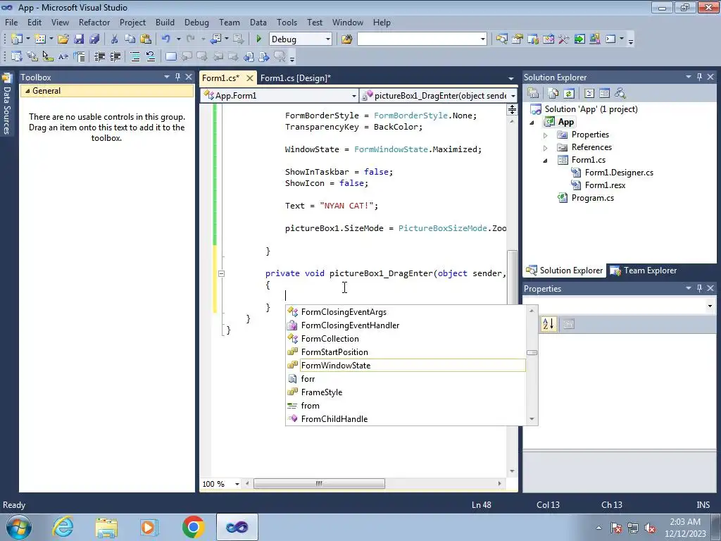Click View Code in Solution Explorer toolbar

click(x=589, y=94)
